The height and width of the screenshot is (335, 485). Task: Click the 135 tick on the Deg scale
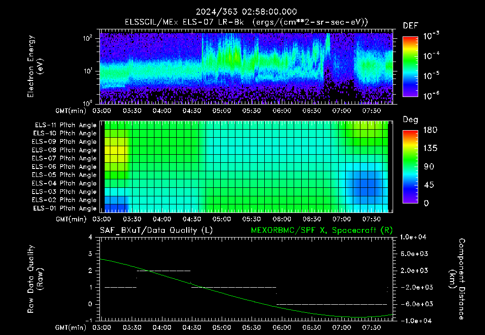coord(430,149)
